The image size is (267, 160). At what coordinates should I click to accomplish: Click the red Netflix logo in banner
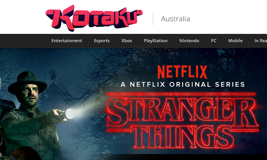pyautogui.click(x=182, y=72)
